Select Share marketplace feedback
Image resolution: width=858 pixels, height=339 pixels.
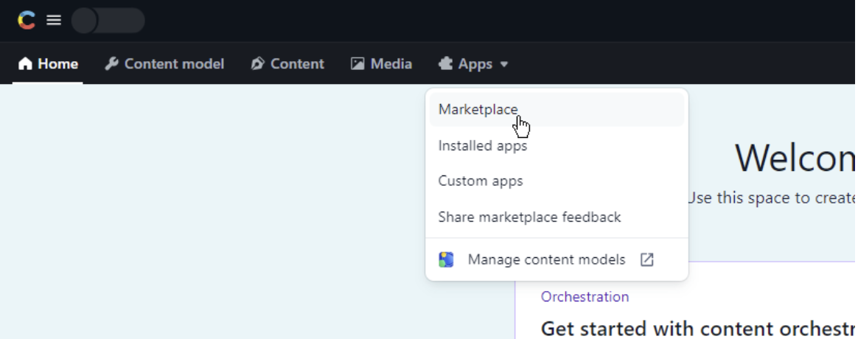click(529, 217)
